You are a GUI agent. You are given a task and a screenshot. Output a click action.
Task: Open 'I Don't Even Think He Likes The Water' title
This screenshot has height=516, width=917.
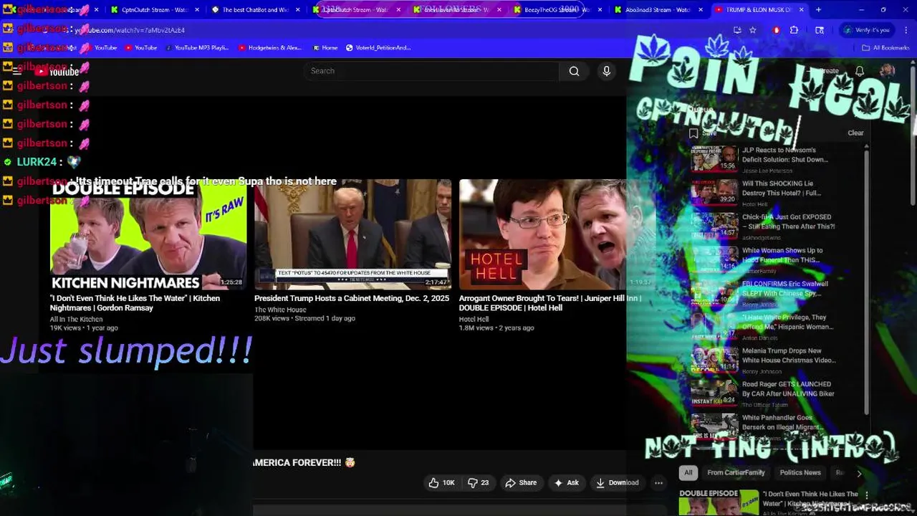(135, 303)
